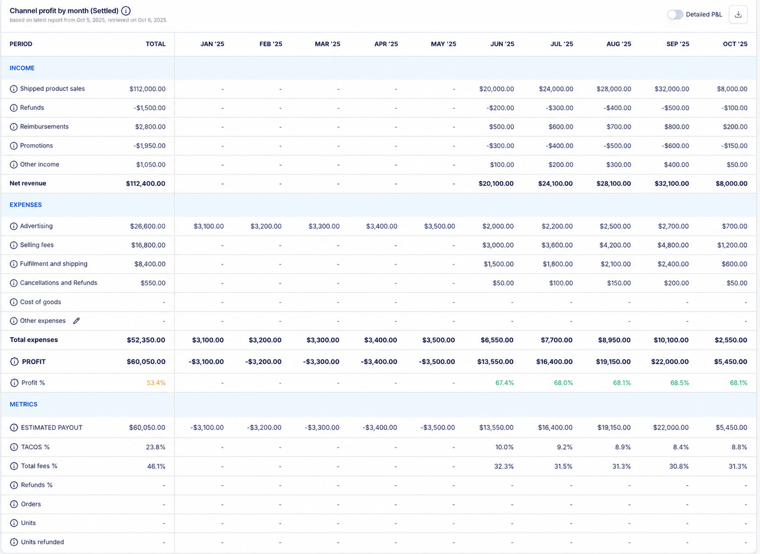Download the channel profit report
Viewport: 760px width, 554px height.
pos(738,14)
